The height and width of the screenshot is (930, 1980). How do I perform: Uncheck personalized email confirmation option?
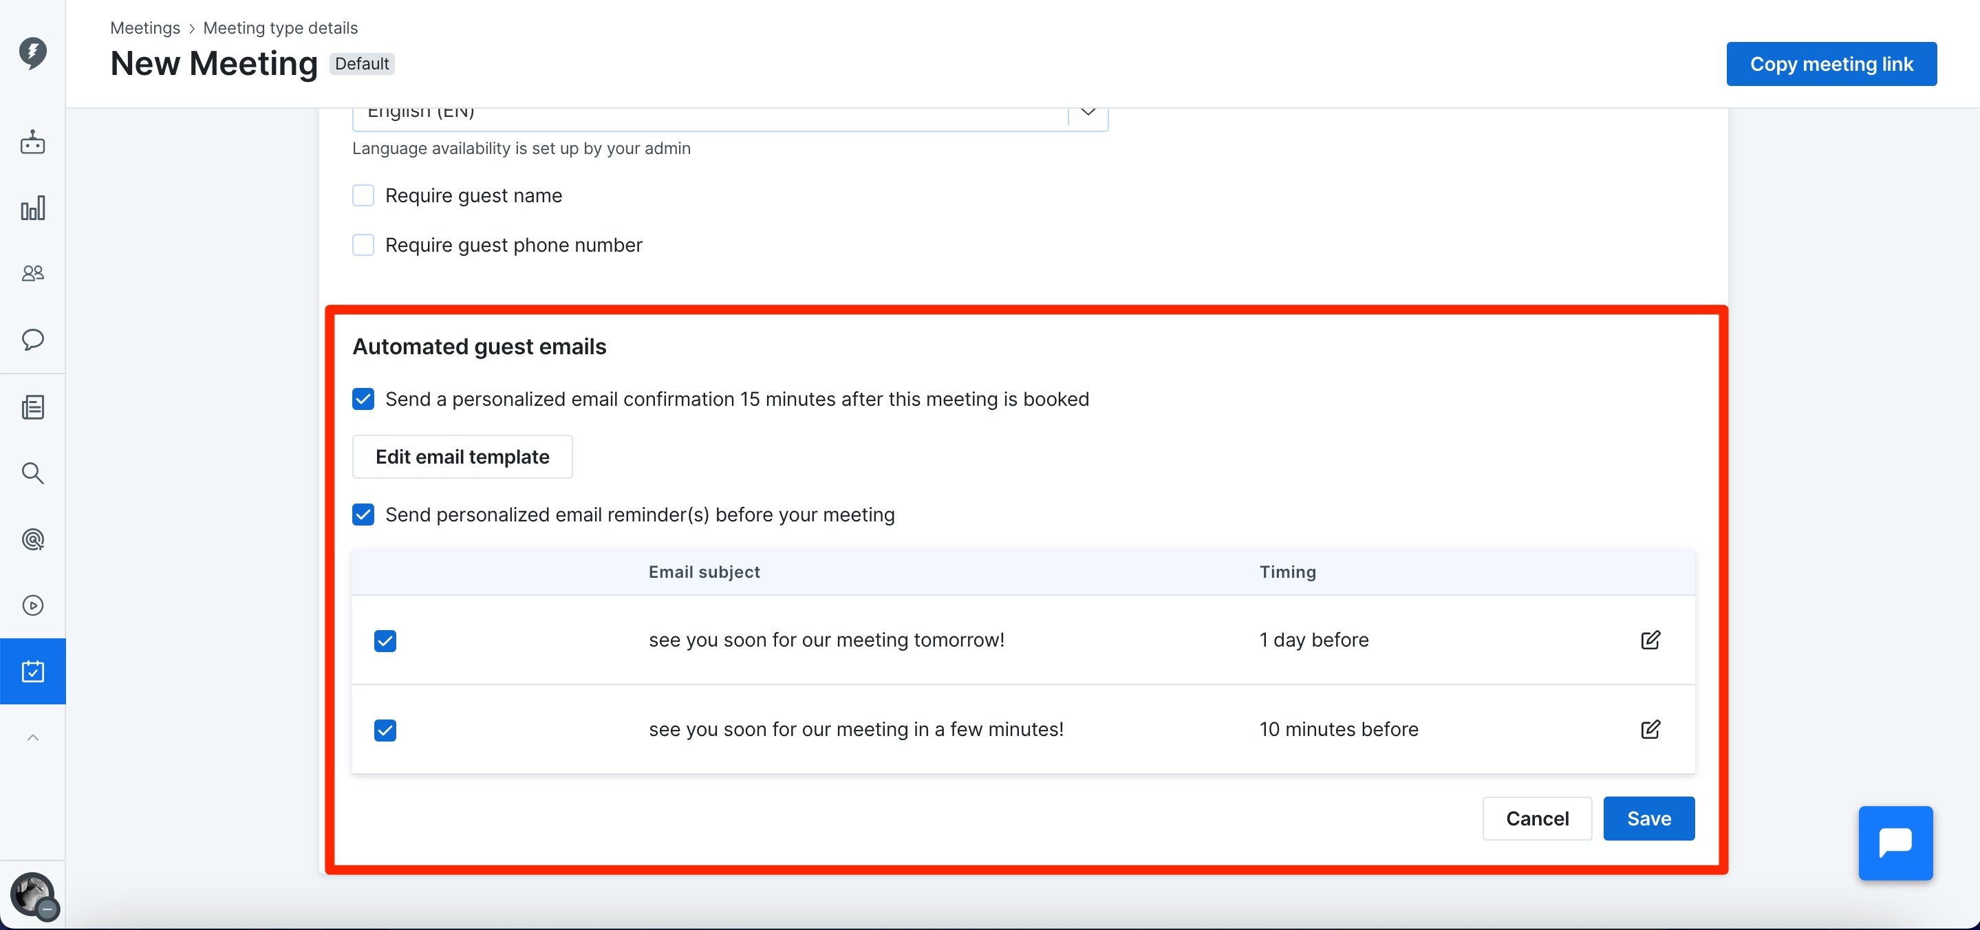tap(363, 399)
